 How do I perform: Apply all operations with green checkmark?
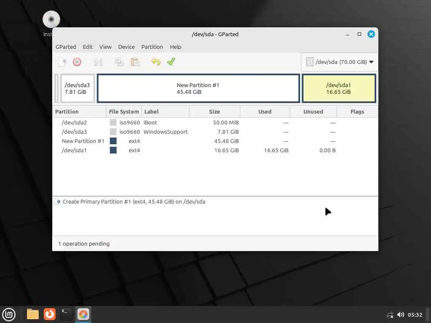(x=171, y=61)
